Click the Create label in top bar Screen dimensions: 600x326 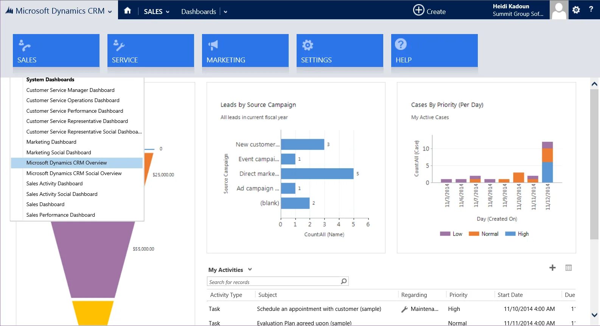[x=436, y=12]
